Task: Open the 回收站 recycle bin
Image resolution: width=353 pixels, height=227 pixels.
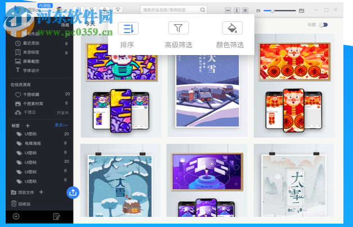Action: tap(24, 204)
